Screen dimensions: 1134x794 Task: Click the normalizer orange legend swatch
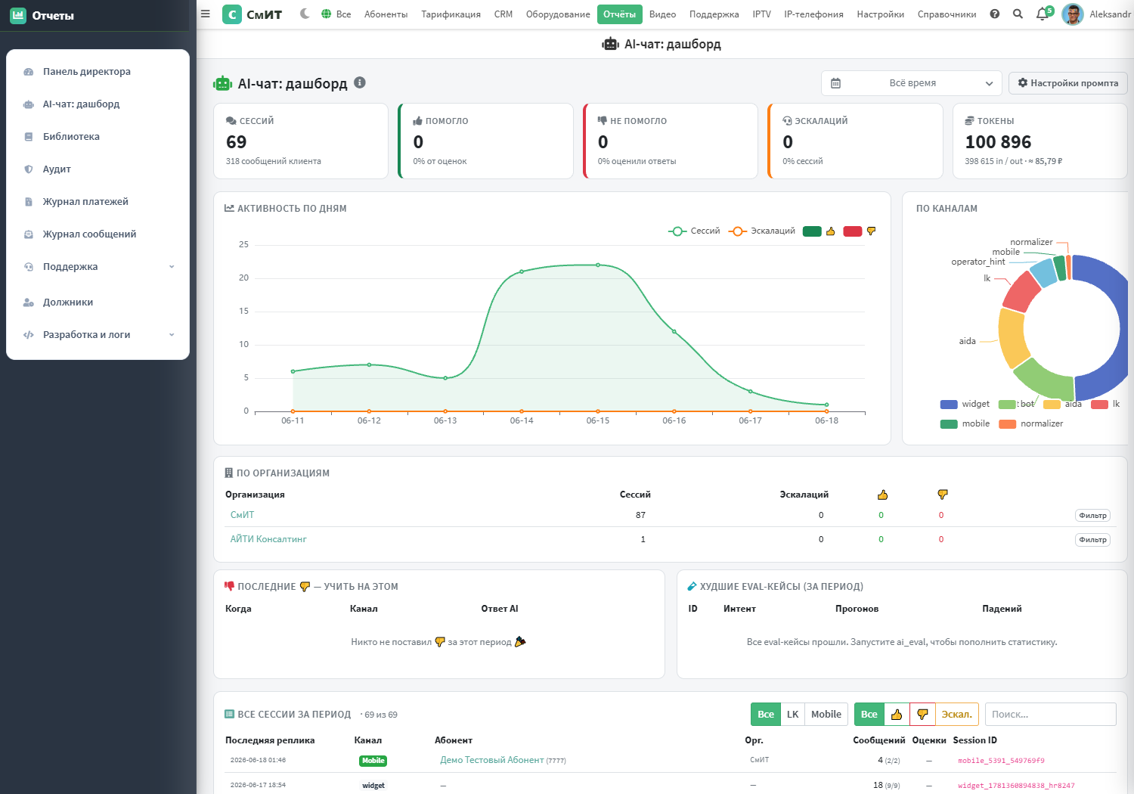click(x=1007, y=424)
